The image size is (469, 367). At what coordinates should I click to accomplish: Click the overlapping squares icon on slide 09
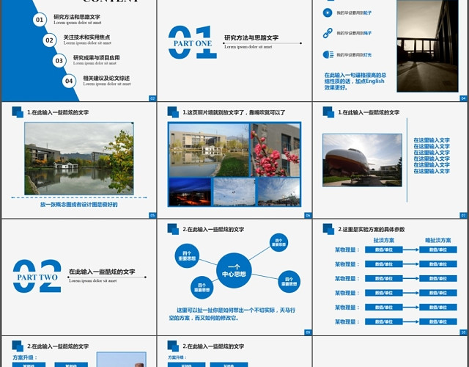(x=173, y=229)
